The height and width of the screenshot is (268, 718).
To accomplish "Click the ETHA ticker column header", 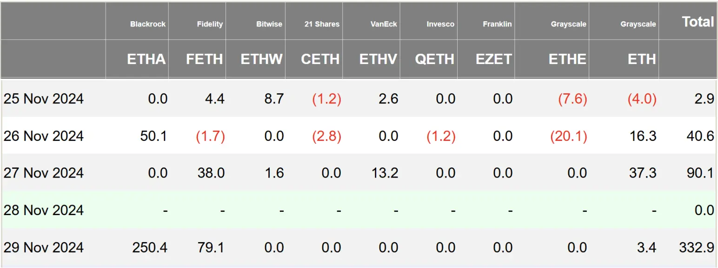I will pyautogui.click(x=146, y=59).
